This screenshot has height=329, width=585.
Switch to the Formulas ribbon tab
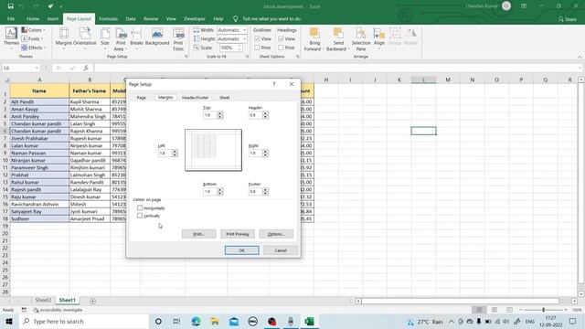[x=108, y=18]
